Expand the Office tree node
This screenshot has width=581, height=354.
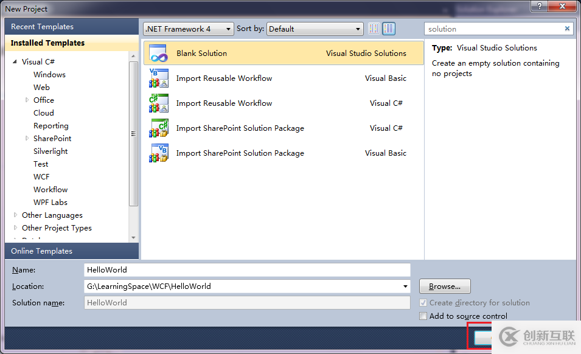click(x=27, y=100)
